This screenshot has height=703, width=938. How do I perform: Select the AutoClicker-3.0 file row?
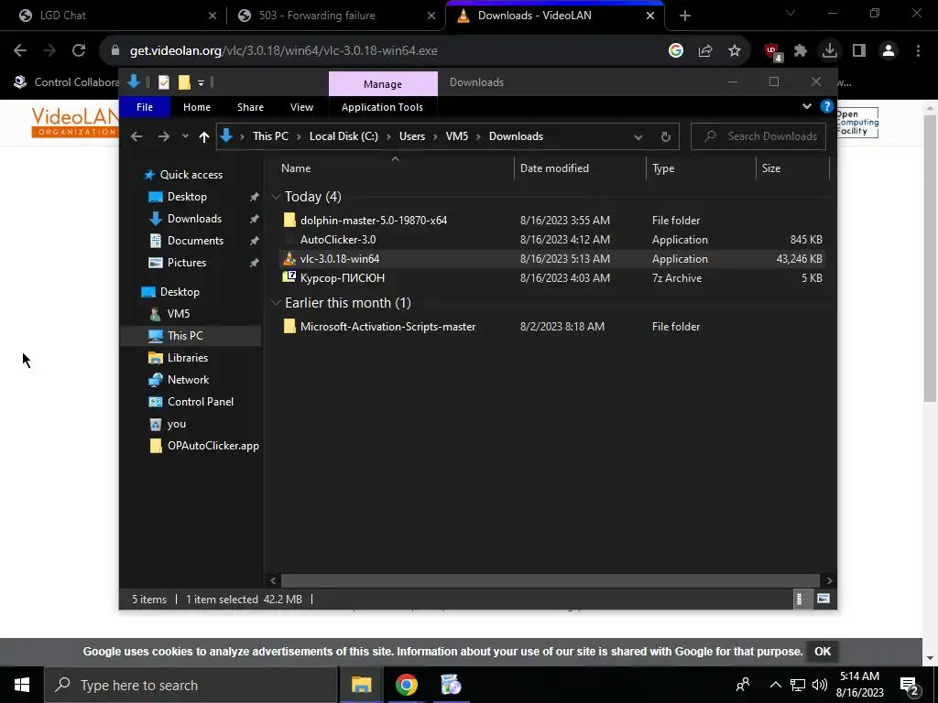tap(551, 239)
